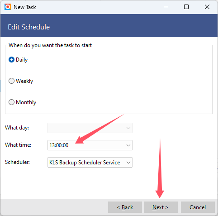The width and height of the screenshot is (218, 216).
Task: Pick the Monthly radio button
Action: pos(22,102)
